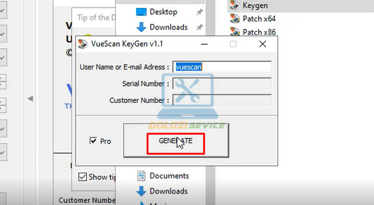
Task: Toggle the Show tips checkbox
Action: pyautogui.click(x=83, y=177)
